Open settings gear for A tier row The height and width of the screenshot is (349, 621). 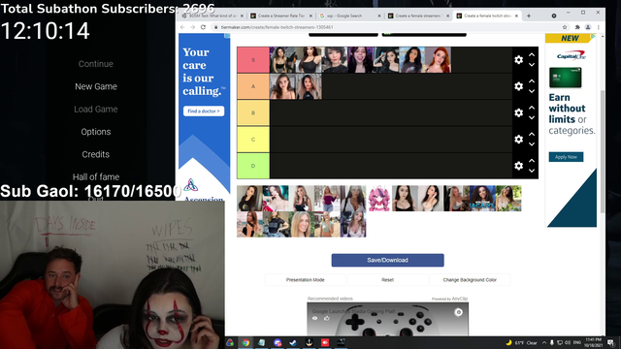pos(518,86)
